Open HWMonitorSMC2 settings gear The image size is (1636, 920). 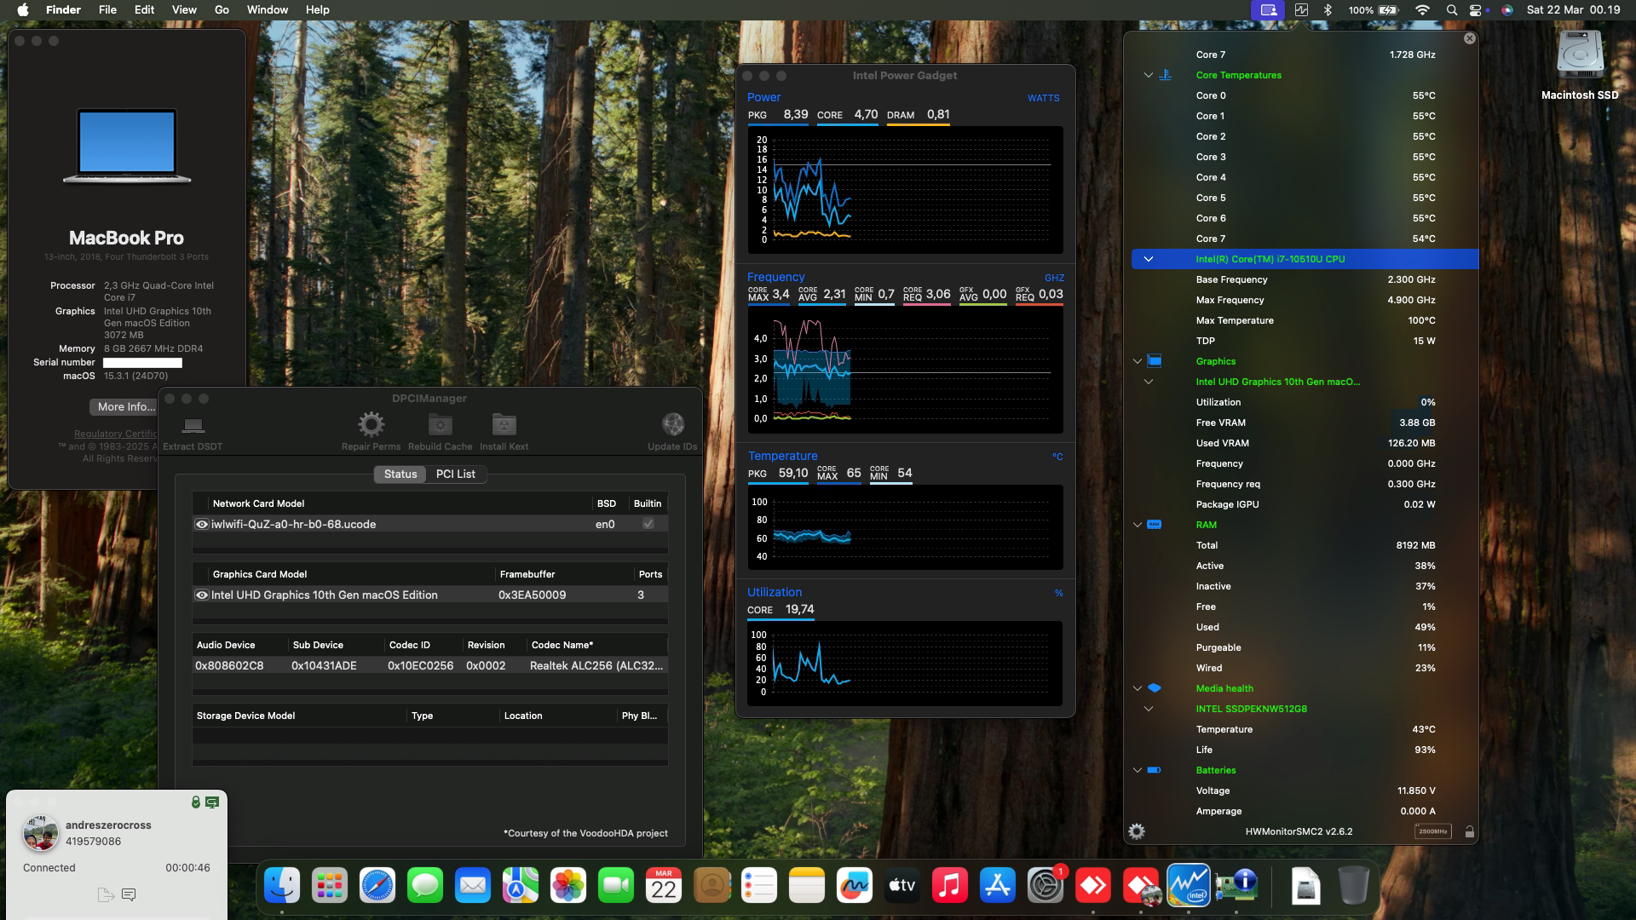coord(1137,830)
